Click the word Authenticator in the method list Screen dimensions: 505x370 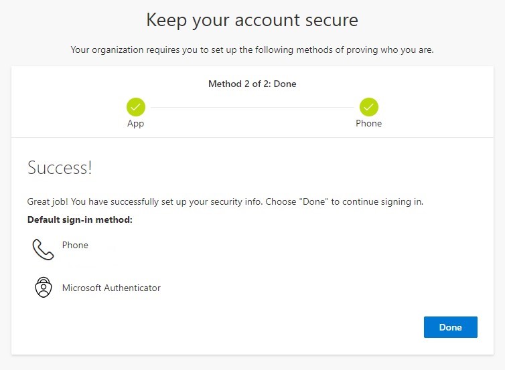pos(133,288)
